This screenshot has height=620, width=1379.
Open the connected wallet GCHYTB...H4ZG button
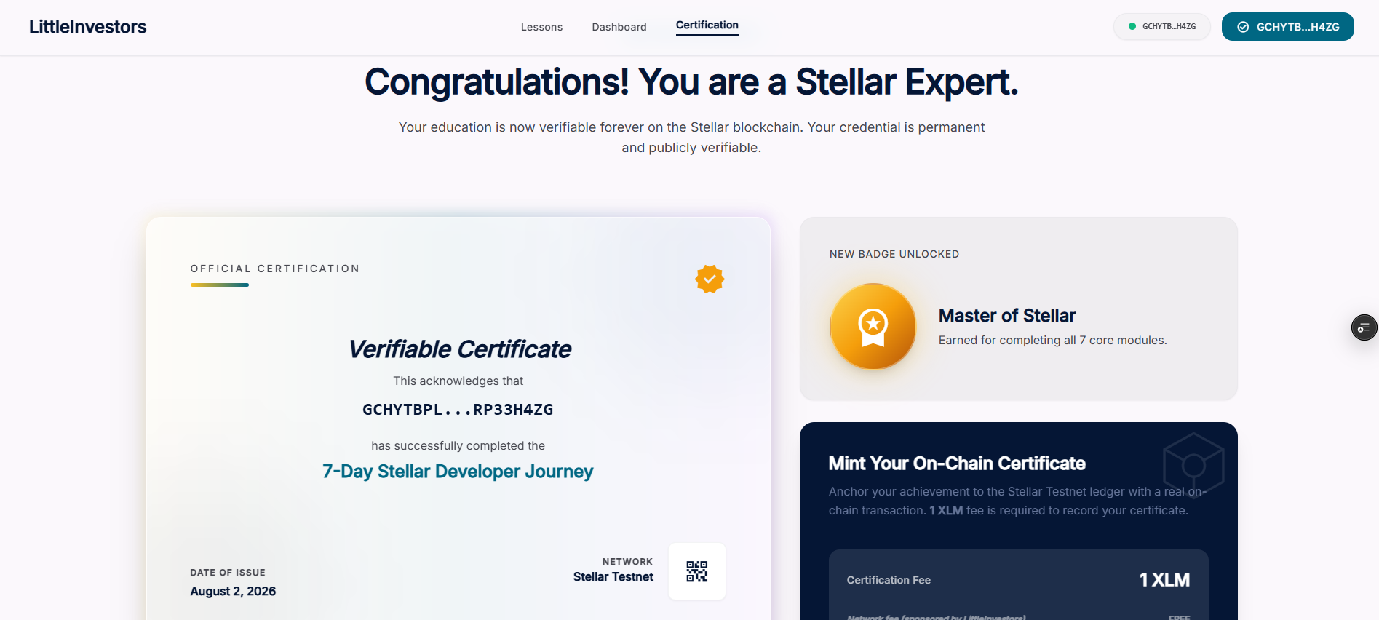1287,27
